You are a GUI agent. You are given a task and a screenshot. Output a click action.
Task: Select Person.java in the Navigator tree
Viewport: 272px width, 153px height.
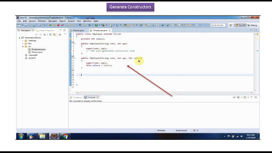tap(36, 52)
